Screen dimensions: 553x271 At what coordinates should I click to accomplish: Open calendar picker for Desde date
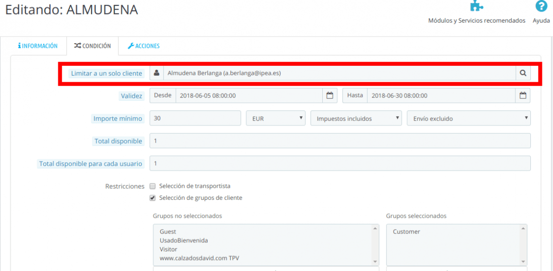[330, 95]
